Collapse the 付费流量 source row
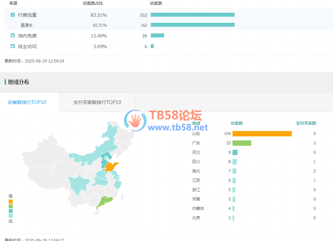 [x=13, y=15]
